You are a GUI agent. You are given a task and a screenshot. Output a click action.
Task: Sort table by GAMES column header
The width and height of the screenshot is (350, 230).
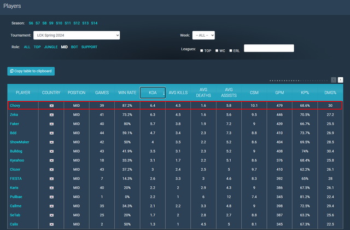pos(102,93)
